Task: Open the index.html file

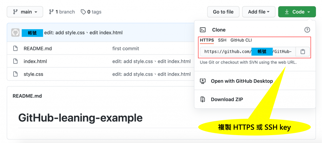Action: point(35,61)
